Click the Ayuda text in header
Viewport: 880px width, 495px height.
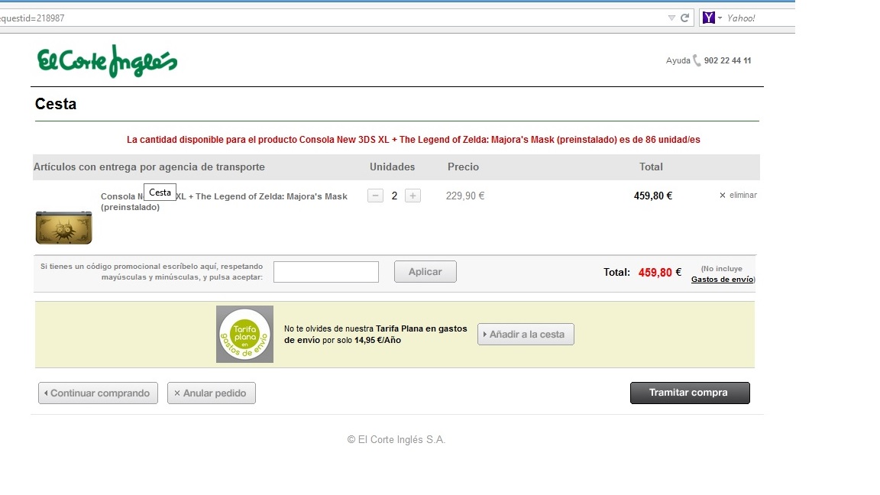[x=678, y=60]
